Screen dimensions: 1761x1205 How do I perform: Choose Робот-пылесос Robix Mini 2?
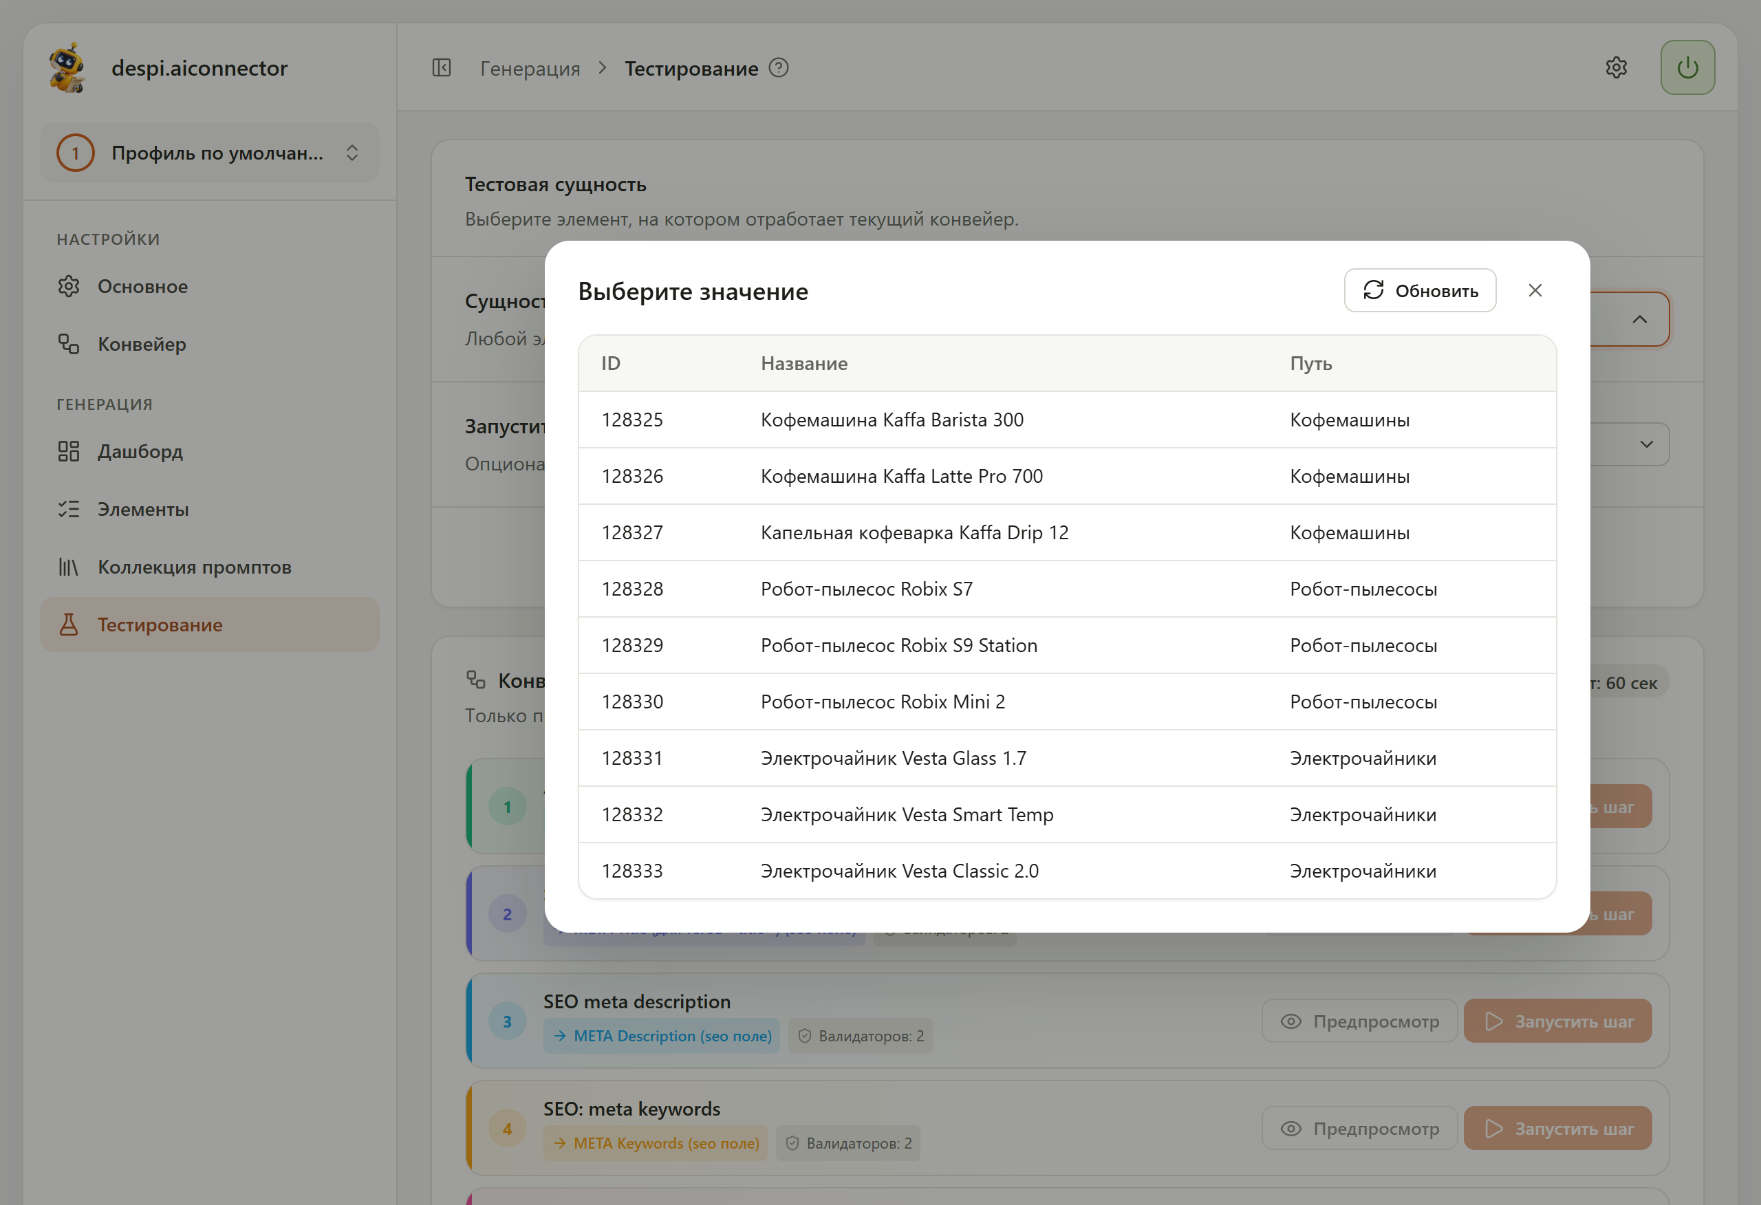tap(1067, 702)
